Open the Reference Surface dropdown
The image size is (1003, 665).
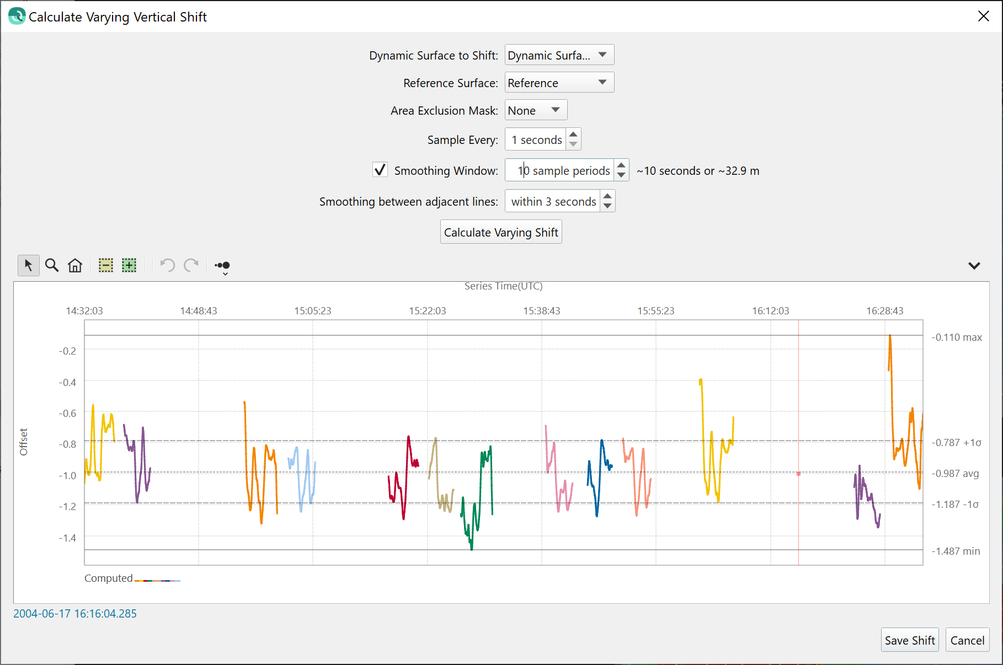coord(559,83)
